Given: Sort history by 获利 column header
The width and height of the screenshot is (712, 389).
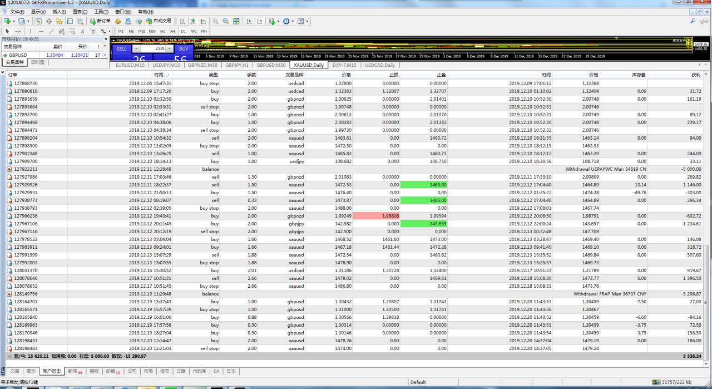Looking at the screenshot, I should tap(696, 75).
